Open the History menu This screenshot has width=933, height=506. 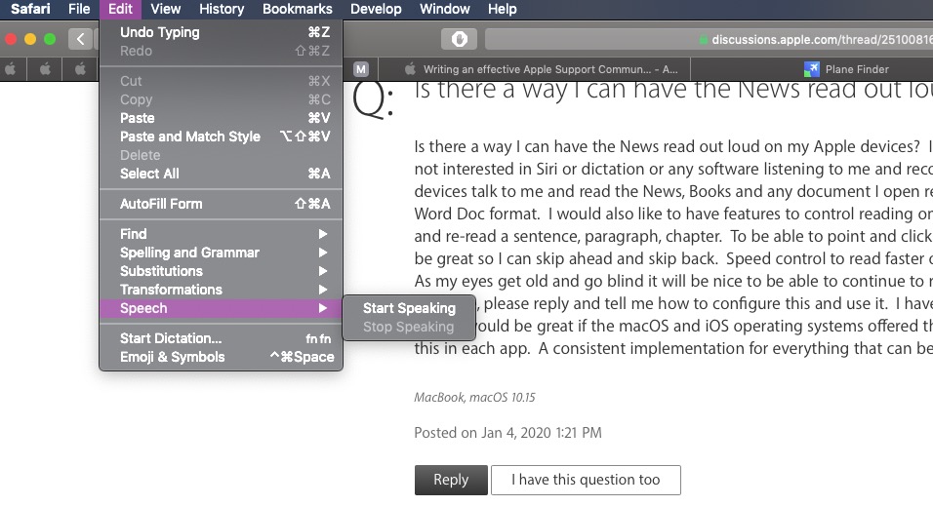coord(222,9)
